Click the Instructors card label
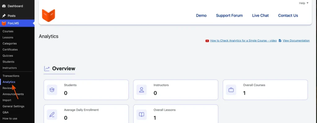Viewport: 317px width, 123px height. 161,85
